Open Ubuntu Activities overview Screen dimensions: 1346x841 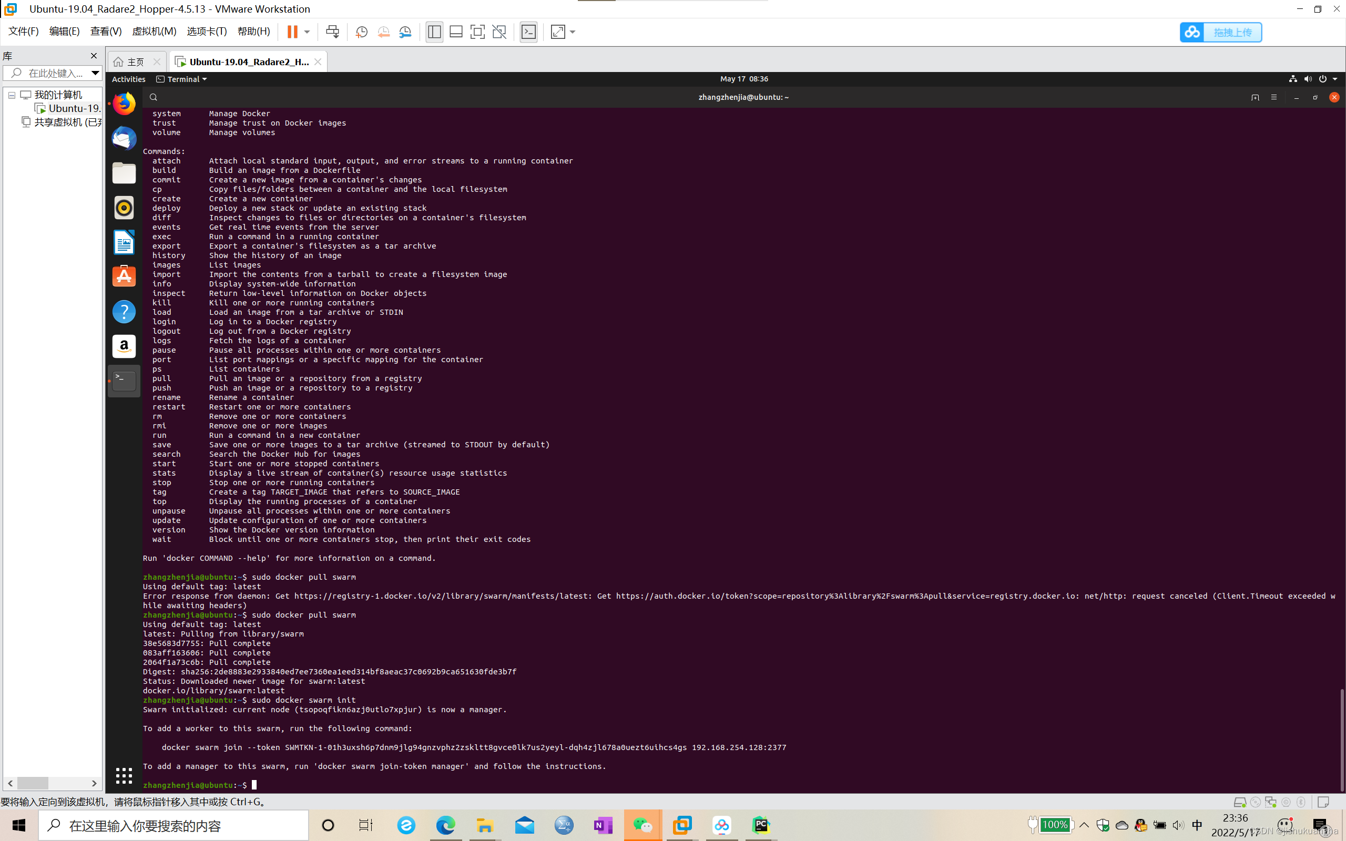pyautogui.click(x=128, y=79)
